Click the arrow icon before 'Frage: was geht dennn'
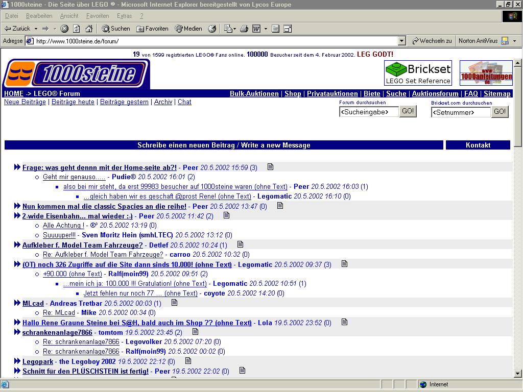The height and width of the screenshot is (392, 523). (17, 167)
